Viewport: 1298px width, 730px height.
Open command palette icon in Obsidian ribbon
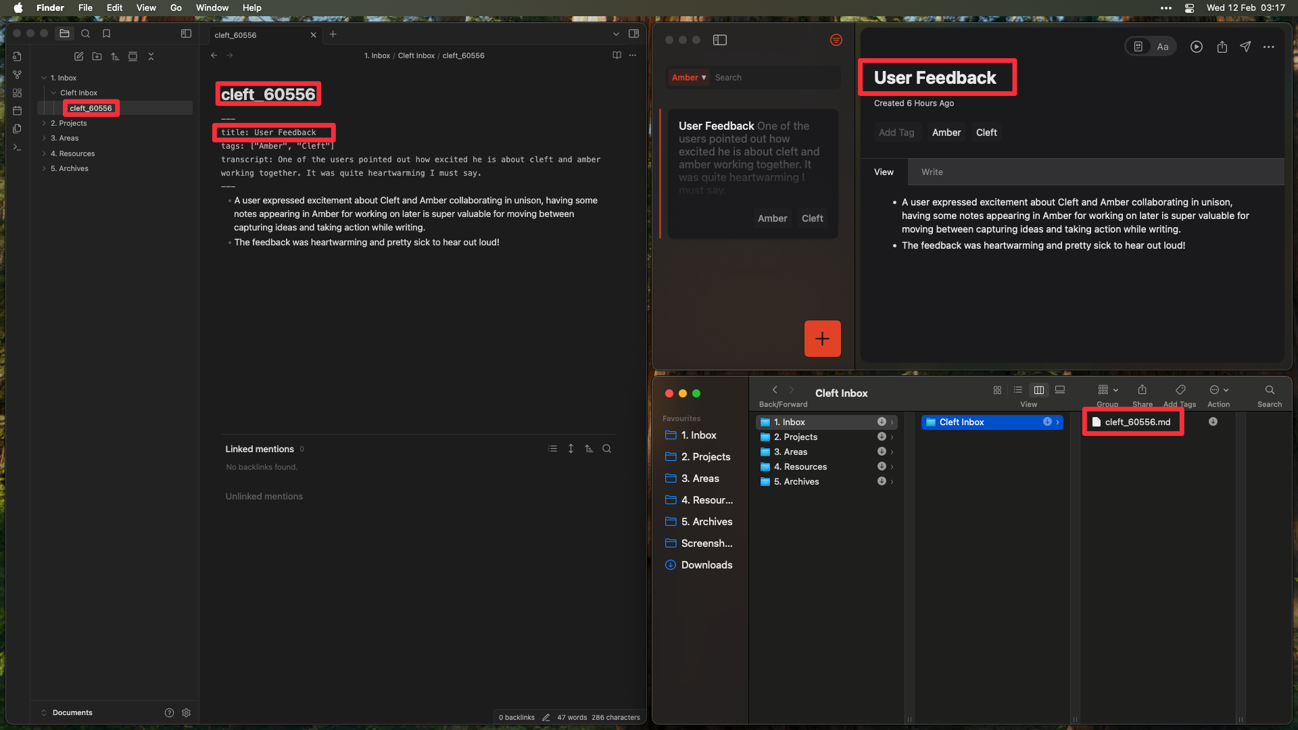18,147
